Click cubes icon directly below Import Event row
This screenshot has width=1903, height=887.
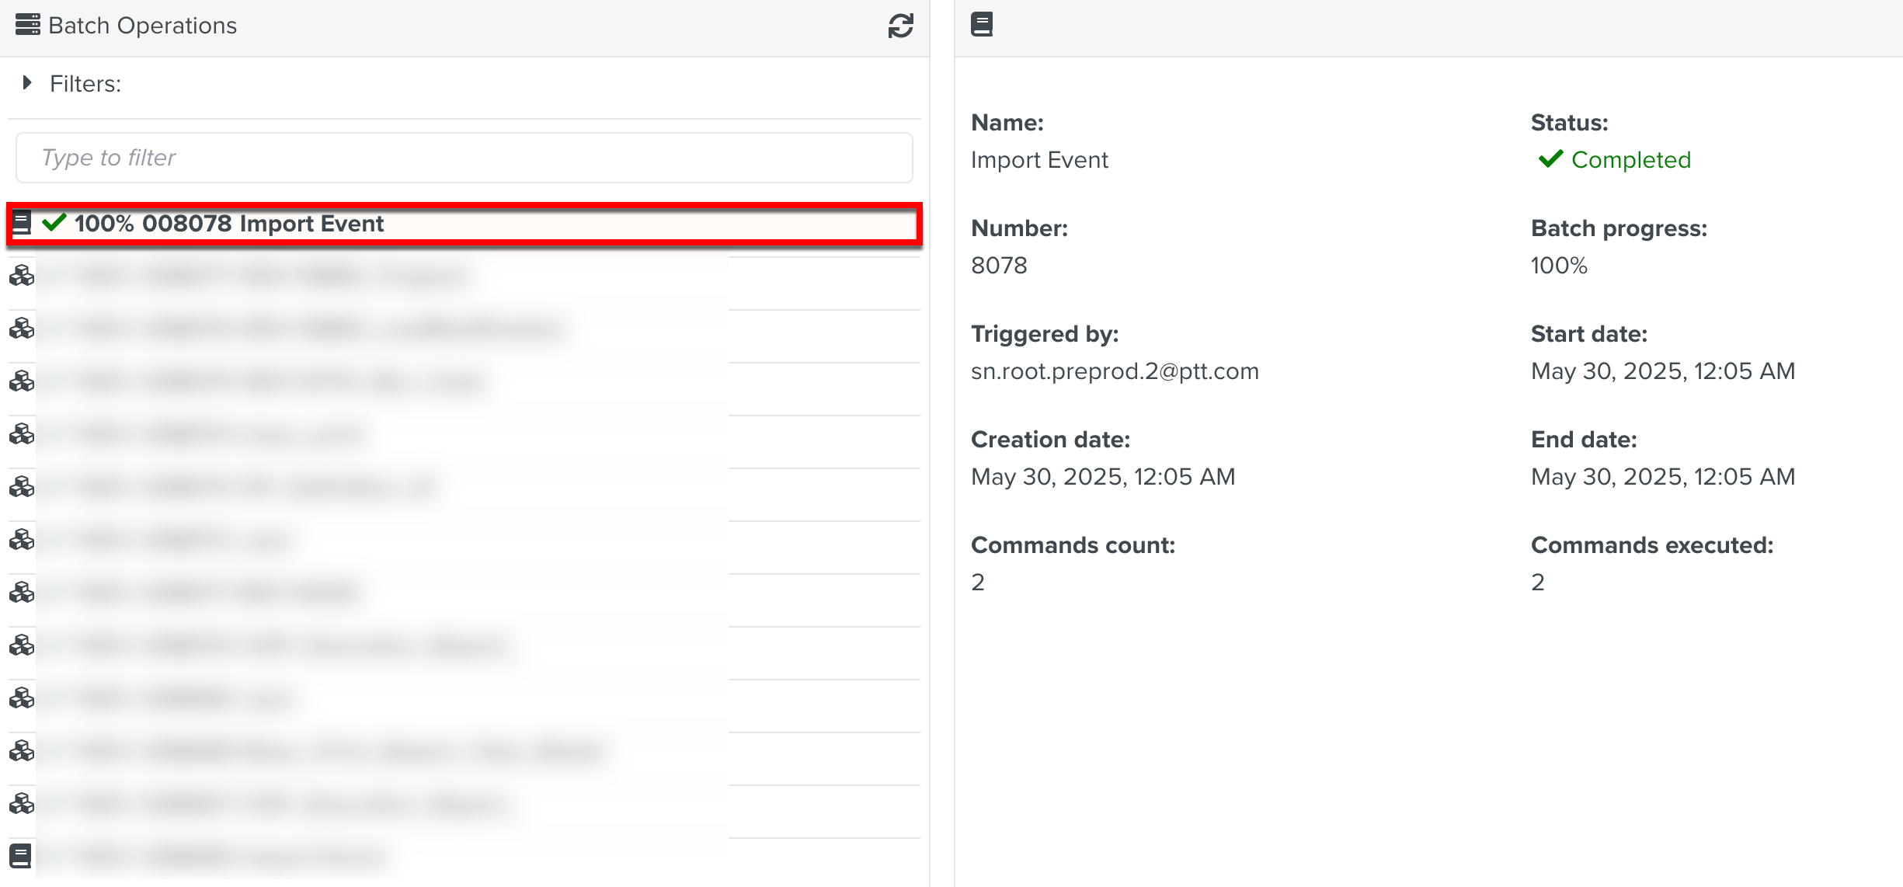pyautogui.click(x=22, y=276)
